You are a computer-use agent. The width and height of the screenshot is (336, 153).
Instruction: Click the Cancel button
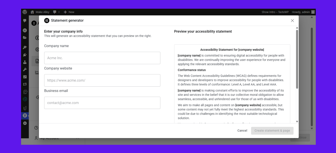242,131
